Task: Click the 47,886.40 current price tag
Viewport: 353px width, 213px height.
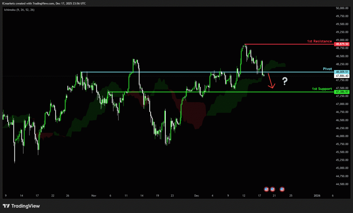Action: pyautogui.click(x=342, y=76)
